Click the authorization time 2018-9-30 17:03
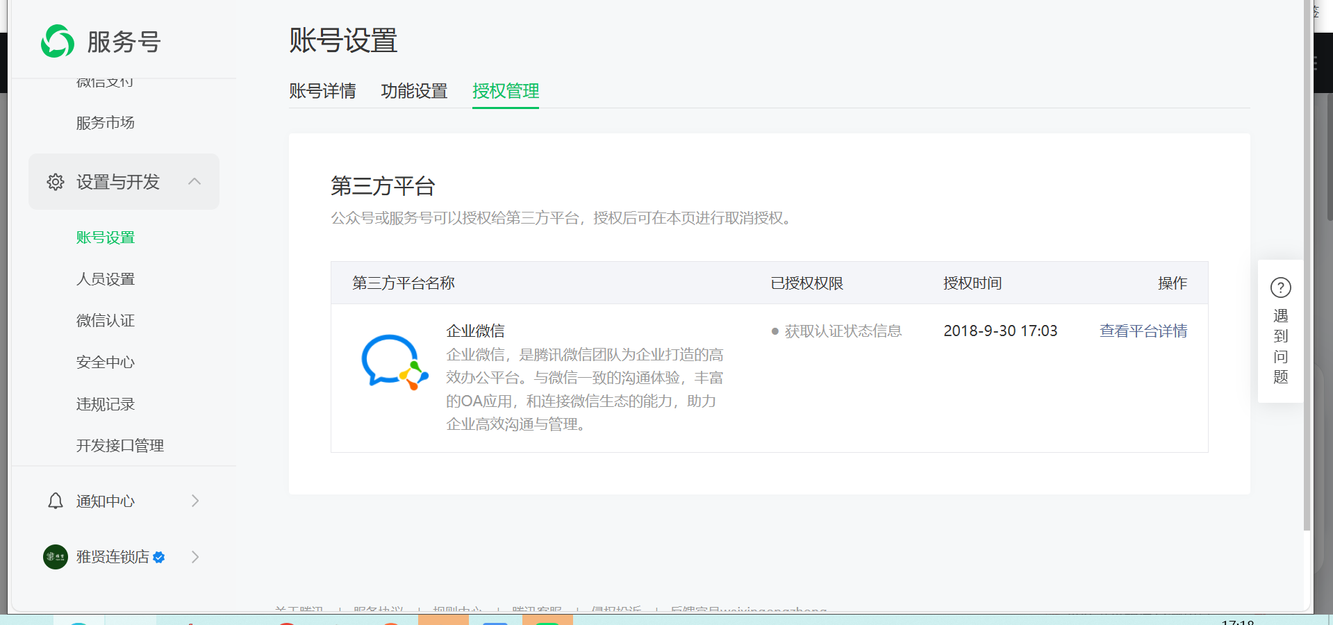The image size is (1333, 625). [x=1000, y=331]
